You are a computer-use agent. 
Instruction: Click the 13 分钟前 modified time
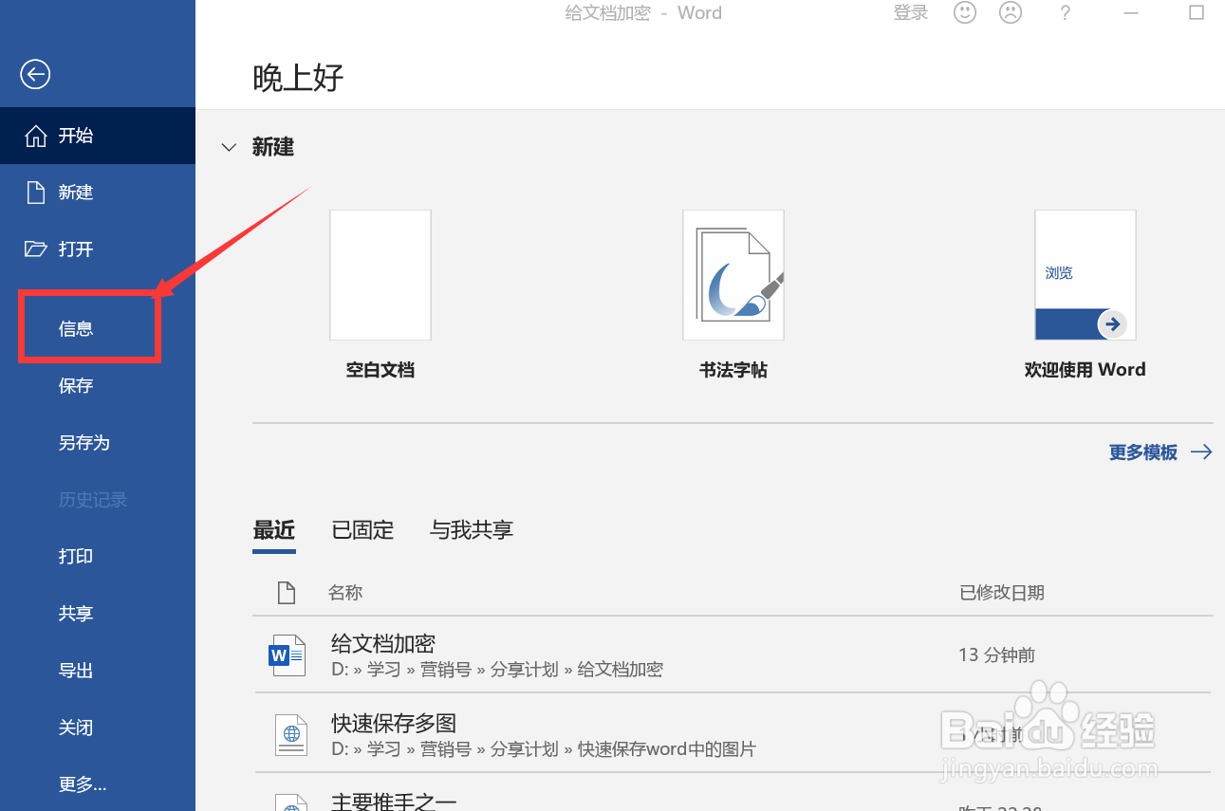[x=996, y=654]
